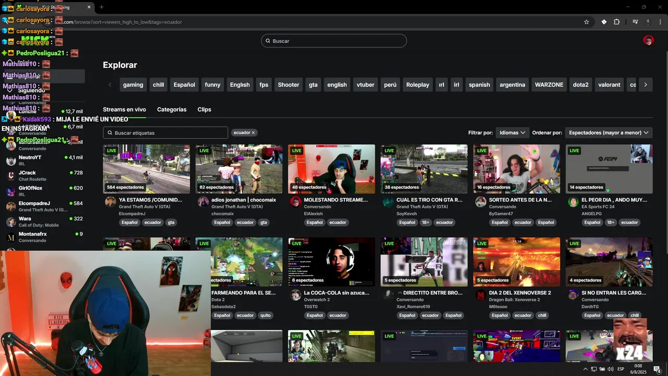Open adios jonathan chocomaix stream thumbnail
This screenshot has height=376, width=668.
(239, 169)
